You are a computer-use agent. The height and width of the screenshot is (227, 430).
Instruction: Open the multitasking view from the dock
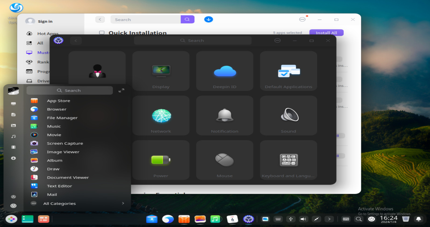click(44, 219)
